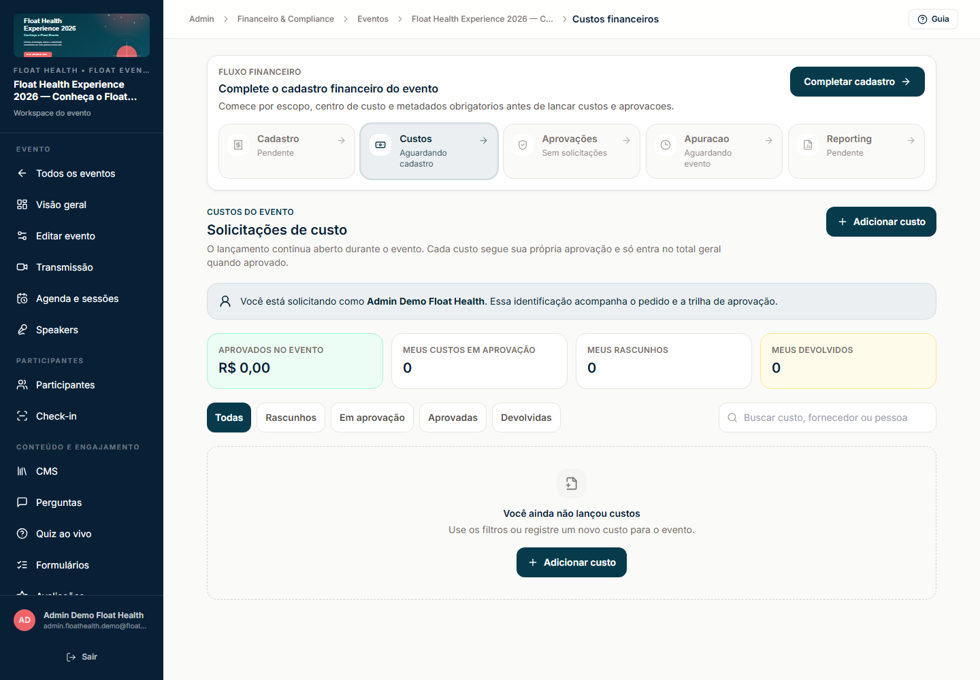Click the Check-in scan icon
The width and height of the screenshot is (980, 680).
pos(22,416)
